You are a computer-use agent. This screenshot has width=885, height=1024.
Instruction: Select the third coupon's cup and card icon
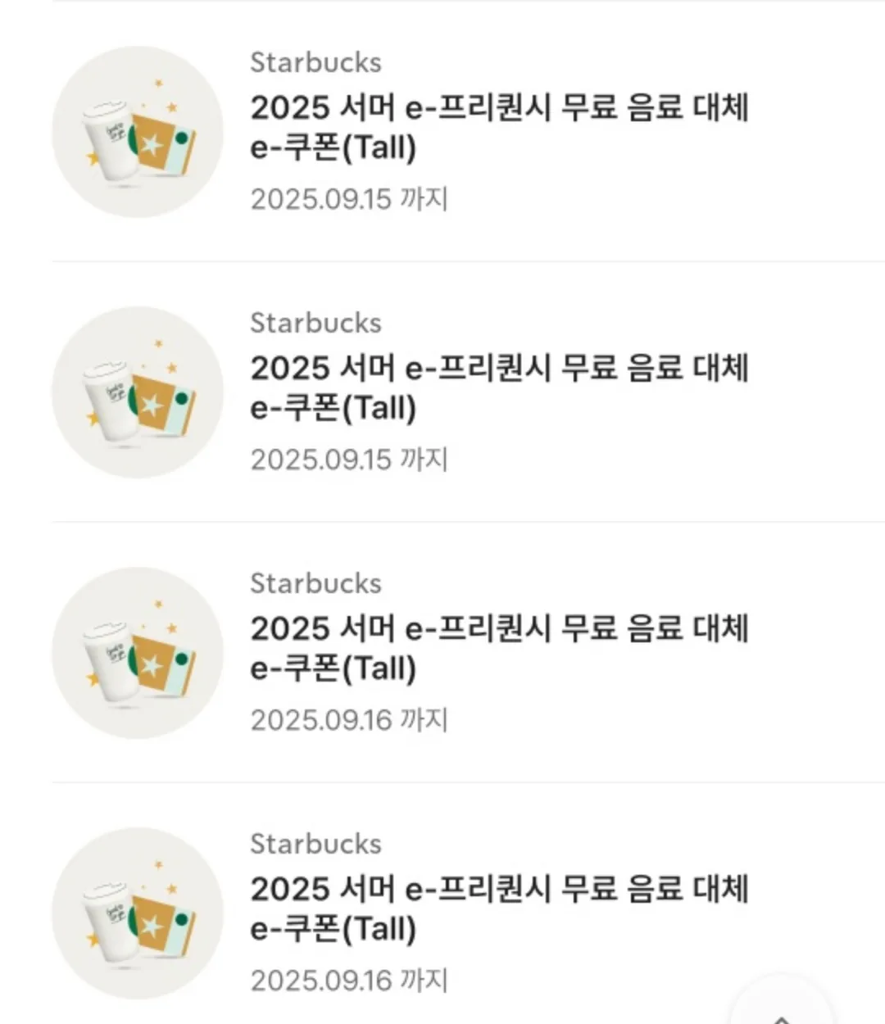(x=138, y=653)
